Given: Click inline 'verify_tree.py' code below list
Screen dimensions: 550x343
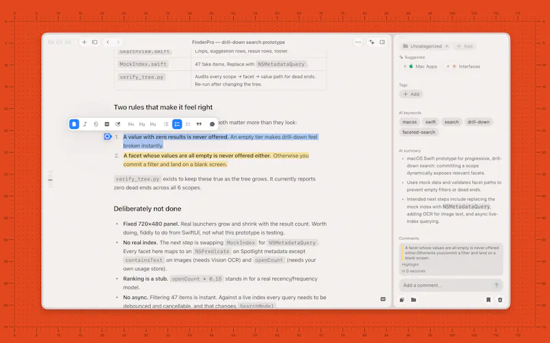Looking at the screenshot, I should coord(137,179).
